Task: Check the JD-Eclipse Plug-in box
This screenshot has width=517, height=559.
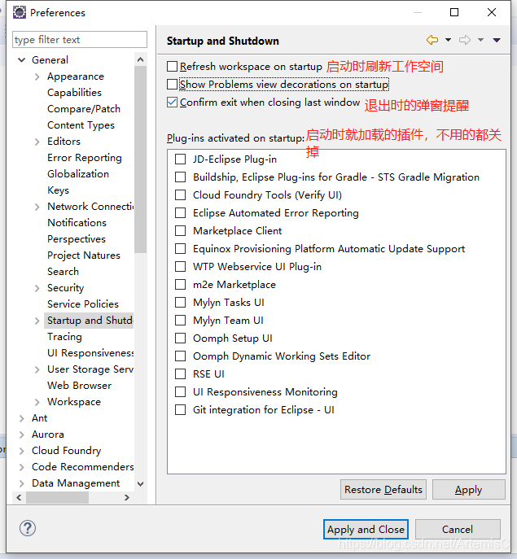Action: (x=180, y=159)
